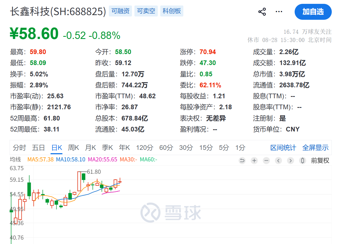Zoom out chart with minus icon
Image resolution: width=340 pixels, height=244 pixels.
(x=266, y=161)
